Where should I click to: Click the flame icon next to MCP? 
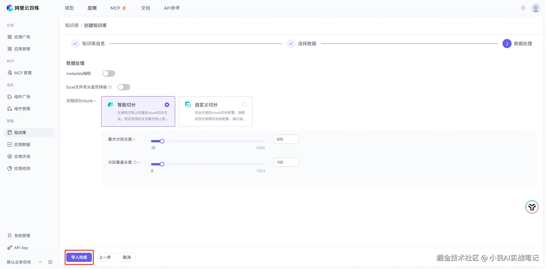(x=124, y=8)
